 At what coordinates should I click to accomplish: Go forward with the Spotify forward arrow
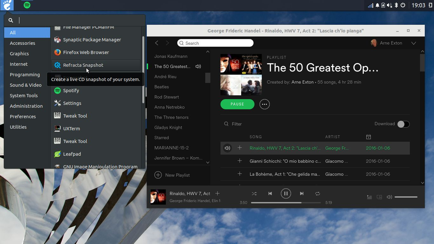pyautogui.click(x=167, y=43)
